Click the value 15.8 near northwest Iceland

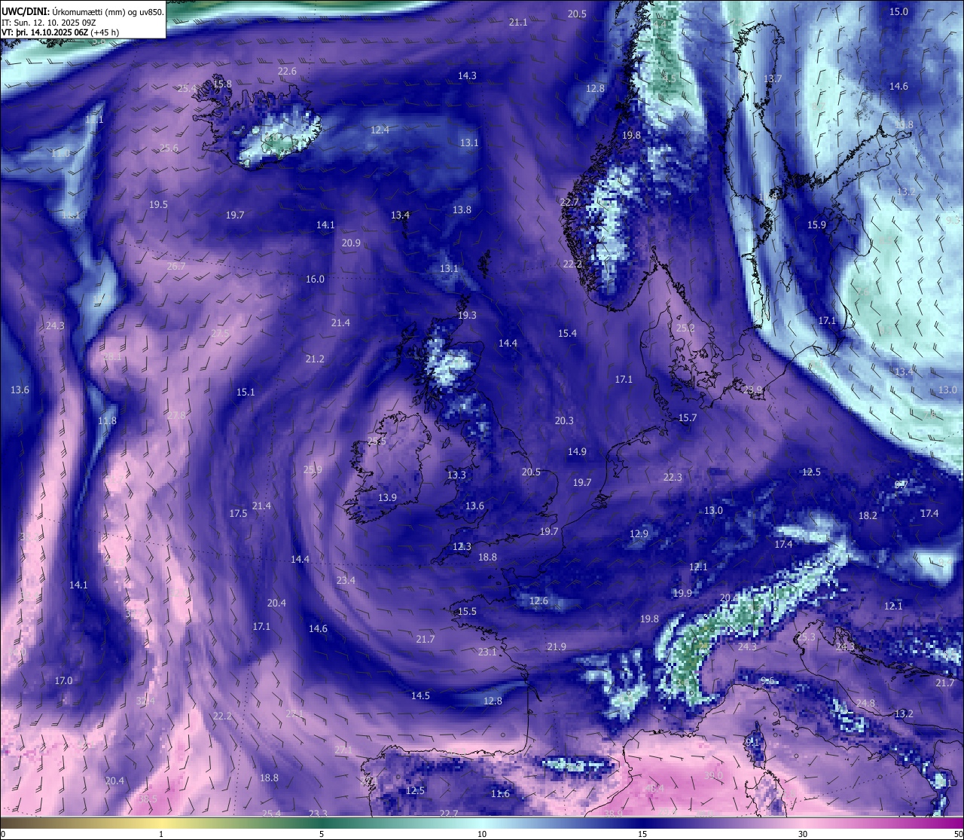(222, 84)
